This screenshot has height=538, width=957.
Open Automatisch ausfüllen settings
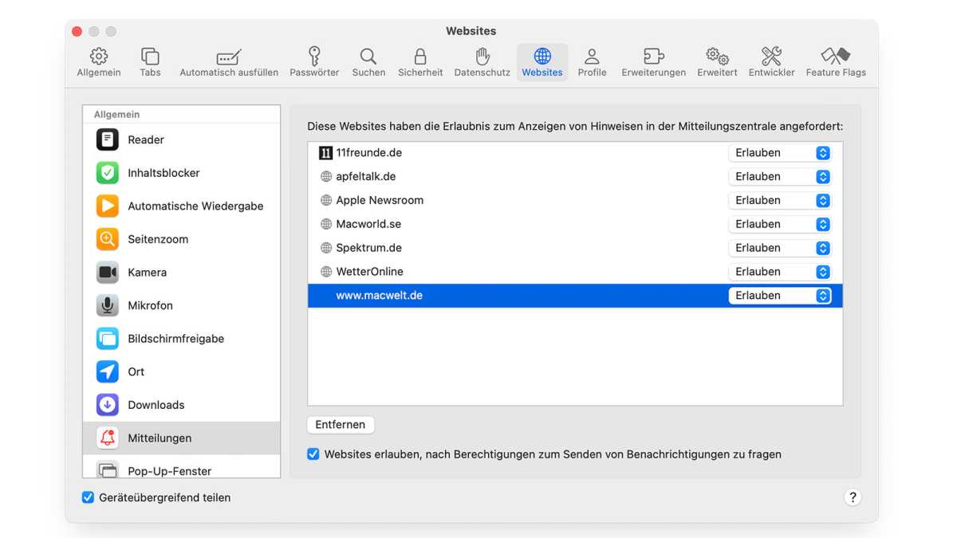point(229,62)
